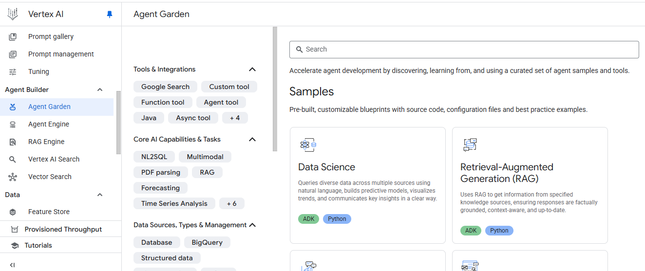Show six more Core AI Capabilities filters
The image size is (645, 271).
[x=232, y=203]
